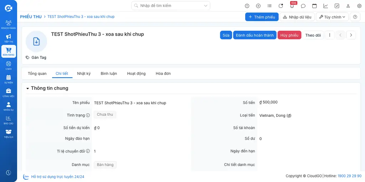Open the Khách hàng module in sidebar
365x182 pixels.
pyautogui.click(x=9, y=25)
